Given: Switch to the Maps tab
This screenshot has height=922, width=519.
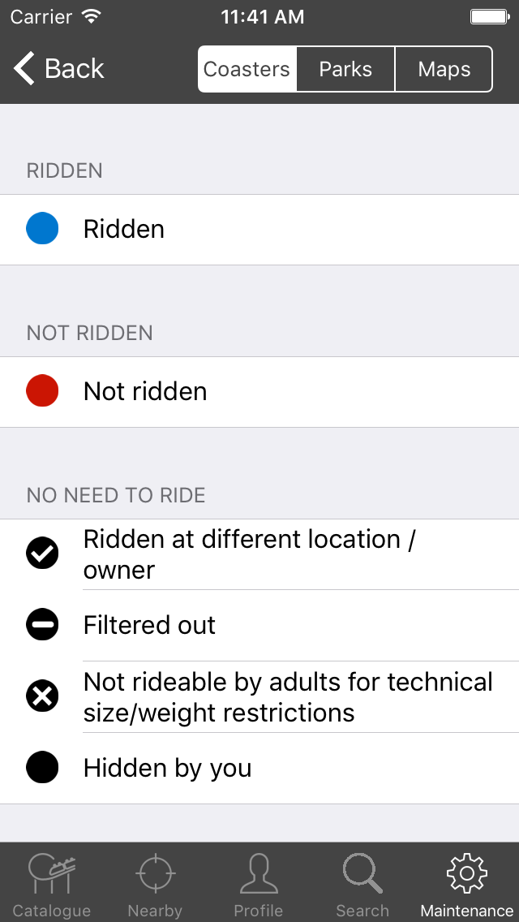Looking at the screenshot, I should (444, 69).
